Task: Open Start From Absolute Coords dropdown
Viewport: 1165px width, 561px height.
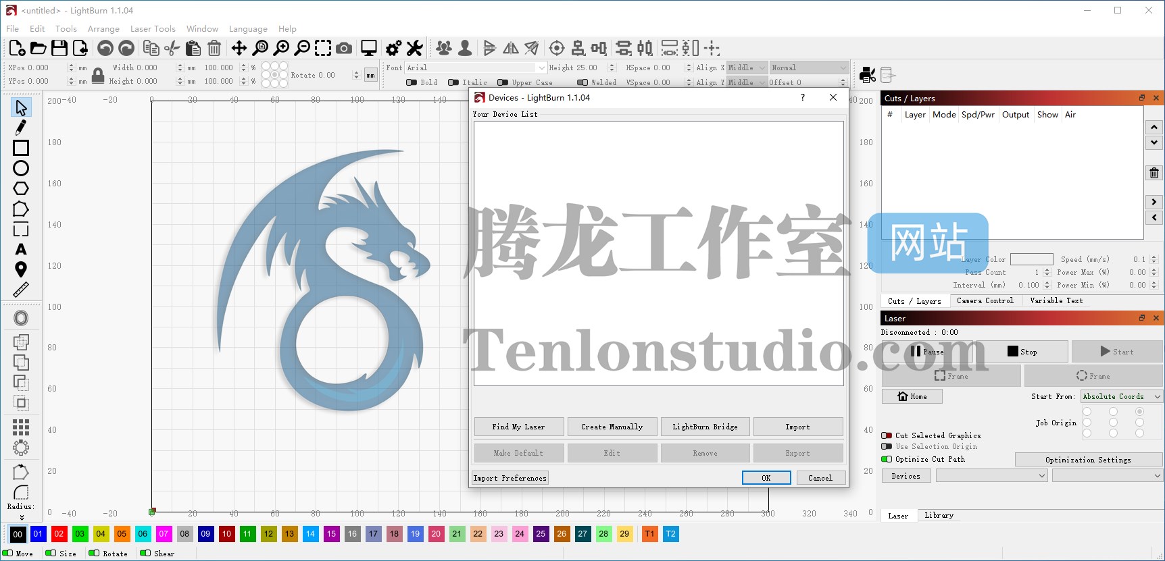Action: click(1121, 396)
